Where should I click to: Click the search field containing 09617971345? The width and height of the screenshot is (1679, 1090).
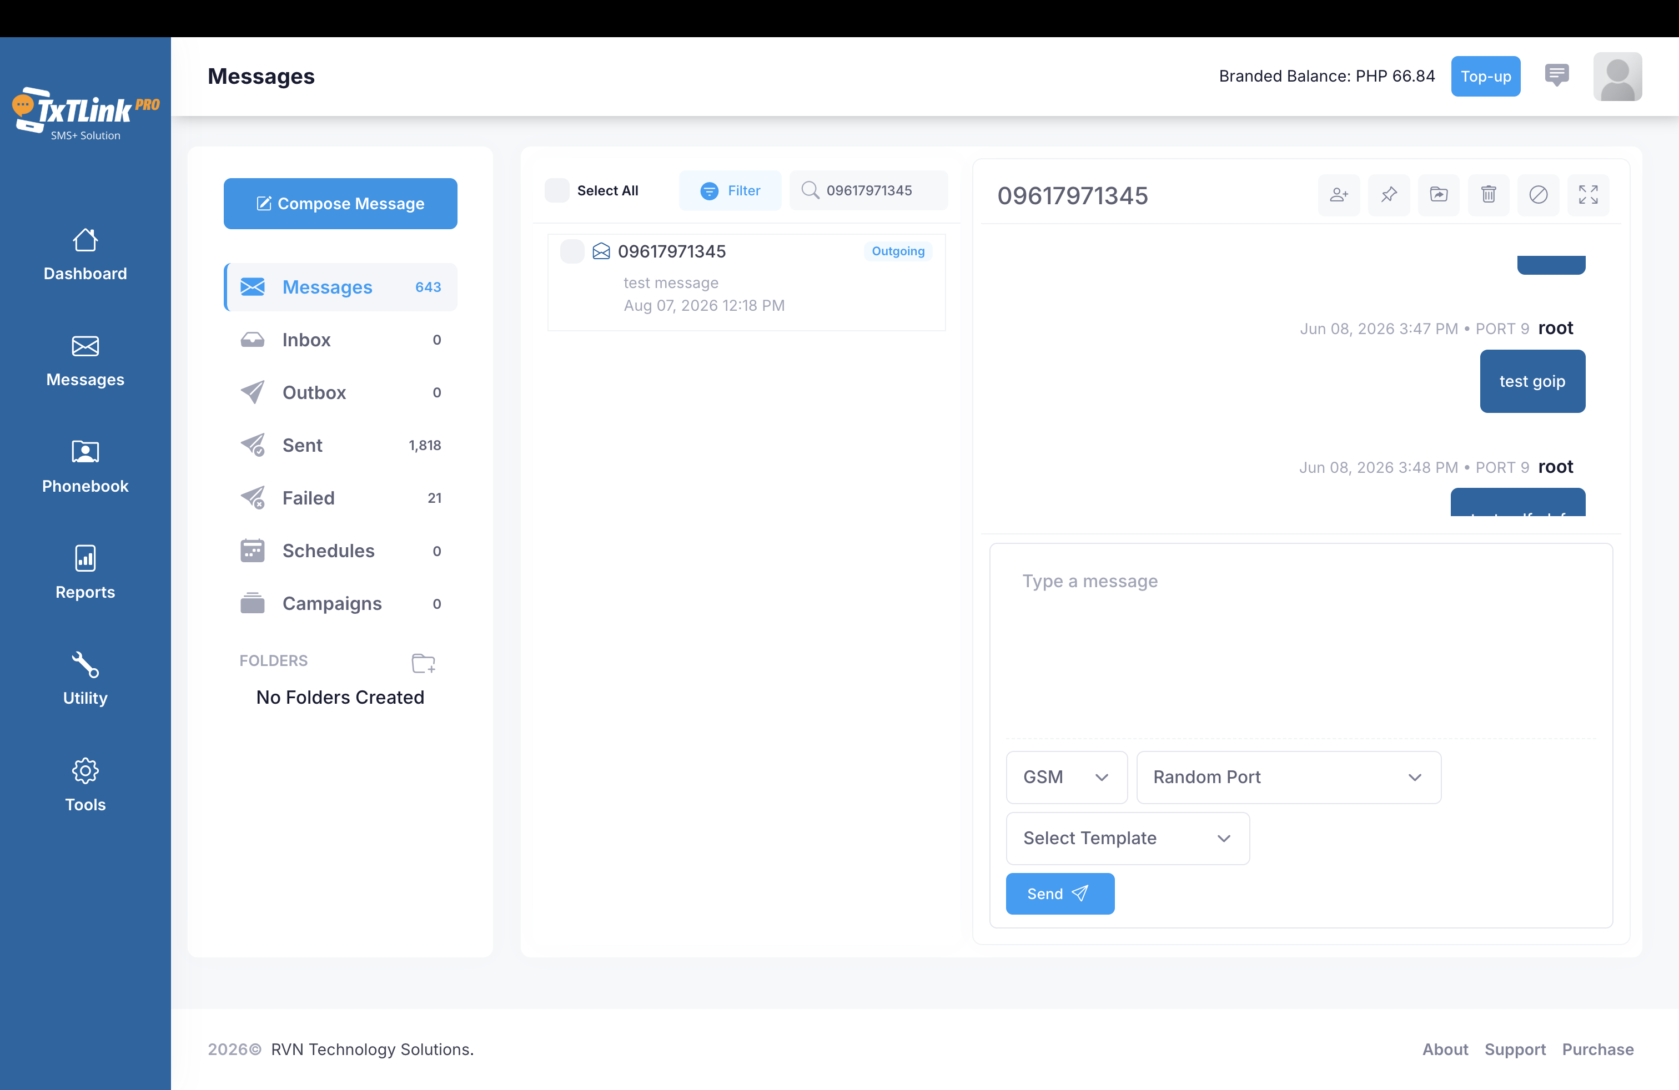(868, 190)
